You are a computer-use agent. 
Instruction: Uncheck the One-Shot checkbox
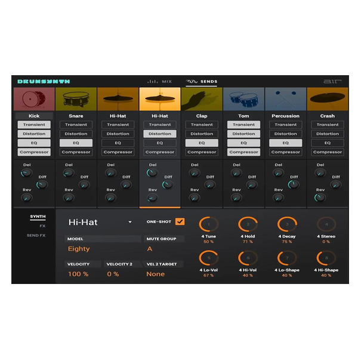tap(180, 221)
